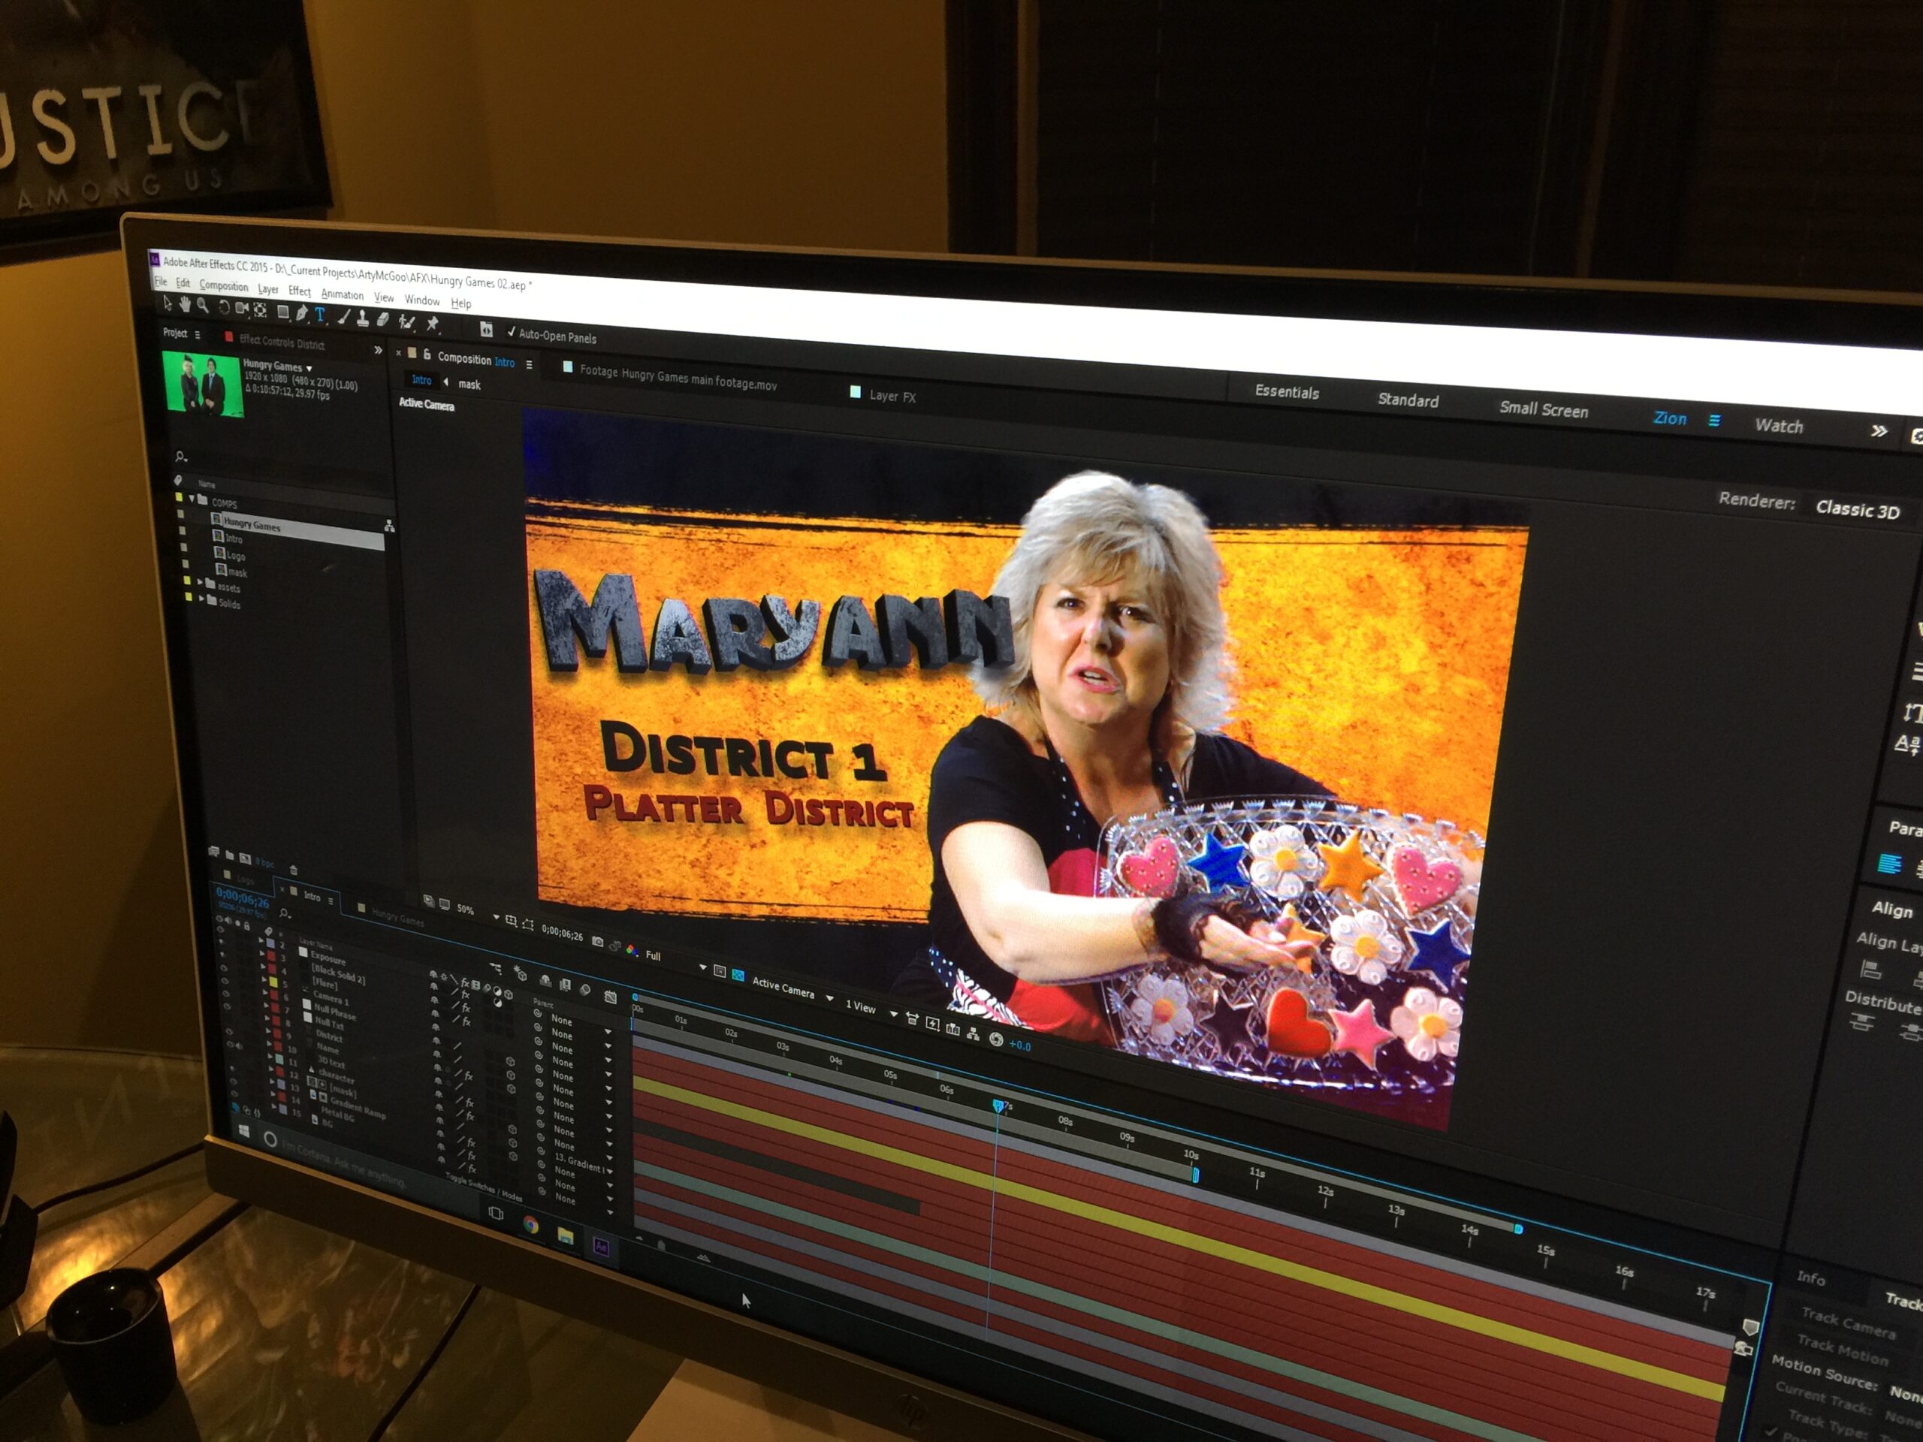Click the Classic 3D renderer button
Screen dimensions: 1923x1442
point(1857,510)
